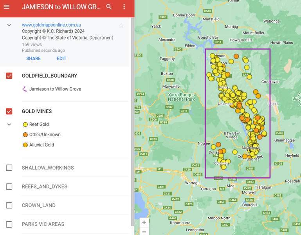Screen dimensions: 301x235
Task: Enable the CROWN_LAND layer checkbox
Action: point(9,205)
